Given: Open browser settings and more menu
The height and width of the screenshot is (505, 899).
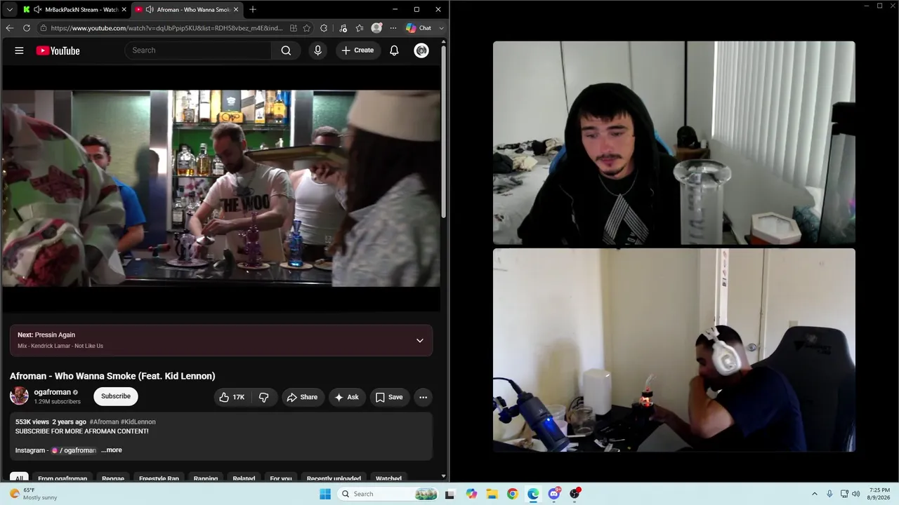Looking at the screenshot, I should tap(393, 28).
